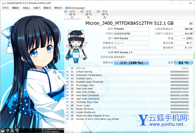The width and height of the screenshot is (195, 133).
Task: Click status dot for Data Units Written row
Action: [68, 92]
